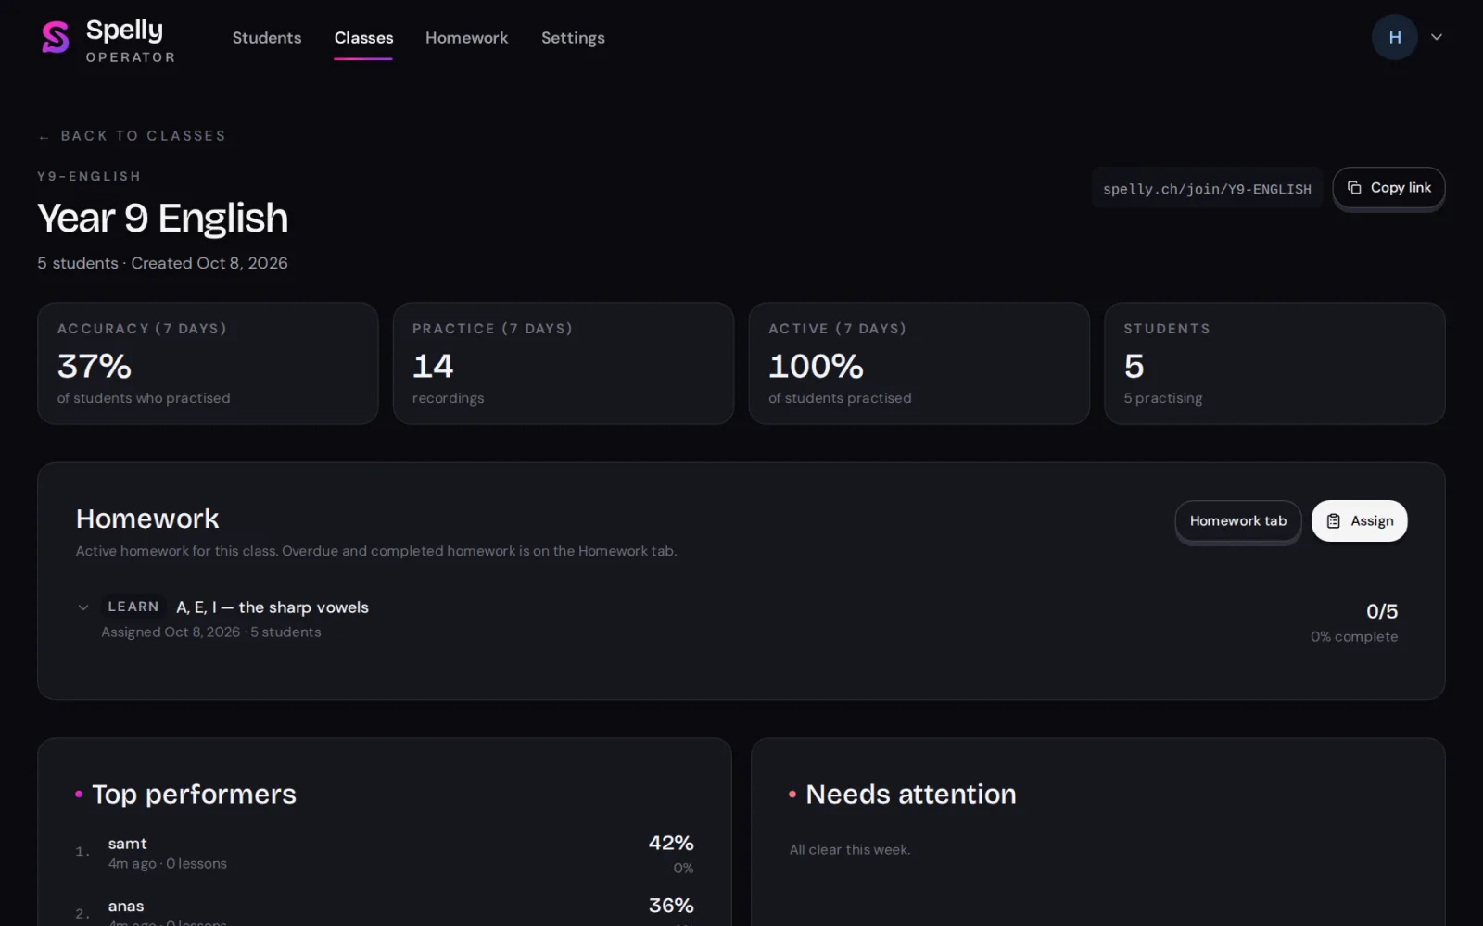This screenshot has height=926, width=1483.
Task: Open the Accuracy (7 days) card
Action: pyautogui.click(x=208, y=364)
